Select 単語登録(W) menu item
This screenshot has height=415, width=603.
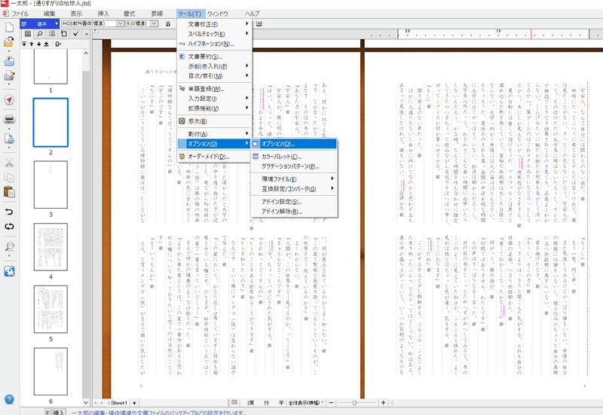[x=214, y=89]
